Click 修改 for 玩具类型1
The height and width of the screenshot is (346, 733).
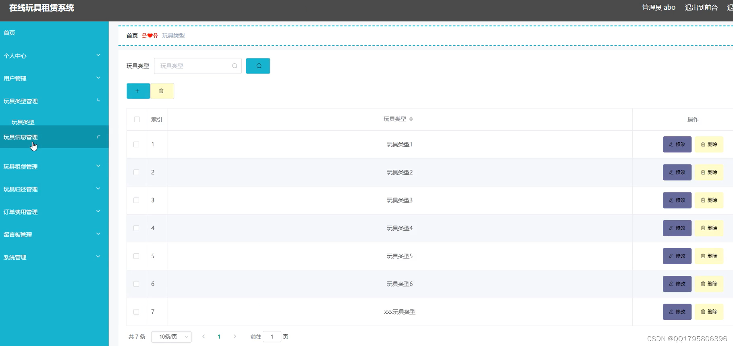677,144
